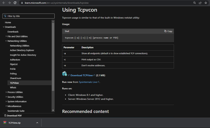
Task: Copy the tcpvcon shell command
Action: click(168, 31)
